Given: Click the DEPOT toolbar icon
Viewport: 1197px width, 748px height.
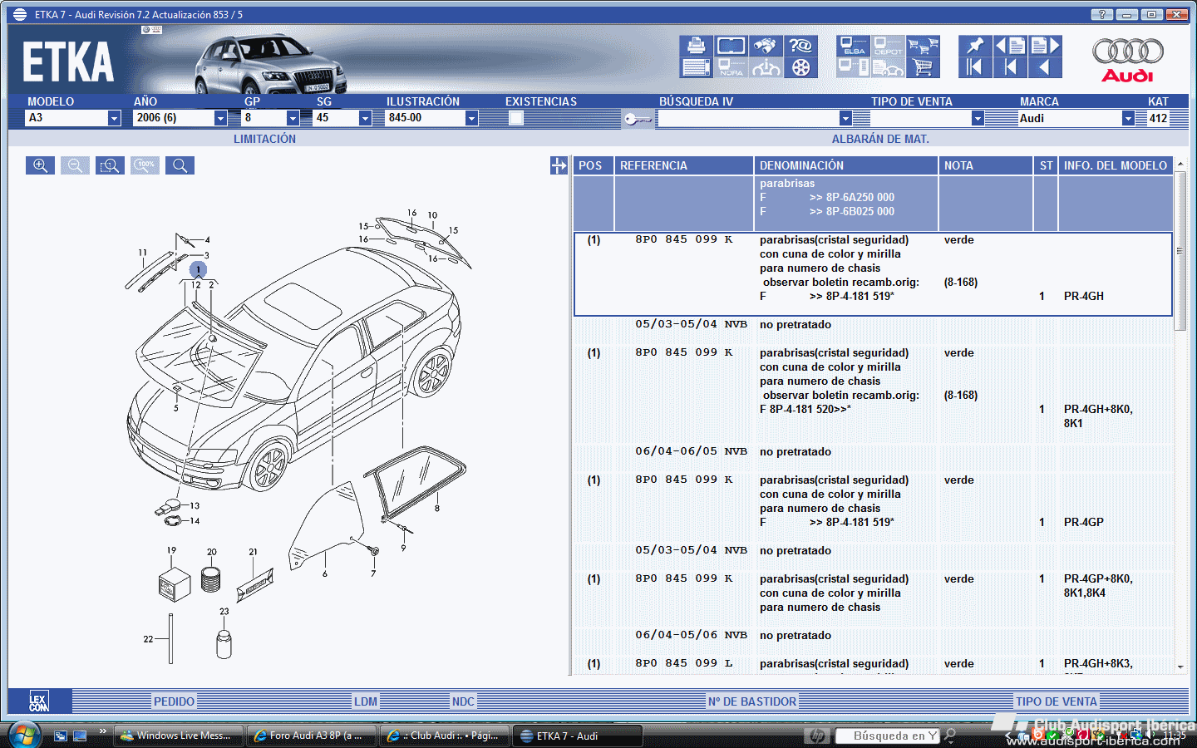Looking at the screenshot, I should click(888, 46).
